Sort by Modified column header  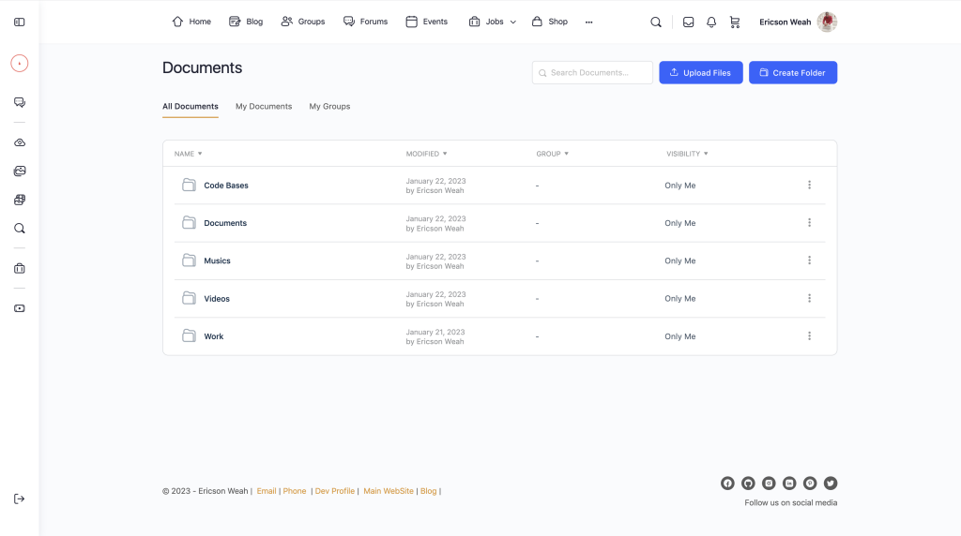[426, 154]
